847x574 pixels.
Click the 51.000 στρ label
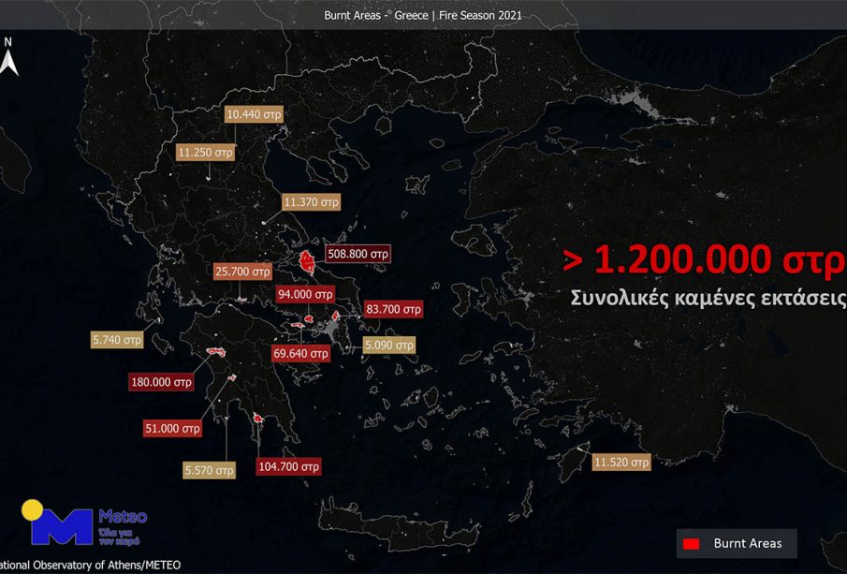point(171,428)
